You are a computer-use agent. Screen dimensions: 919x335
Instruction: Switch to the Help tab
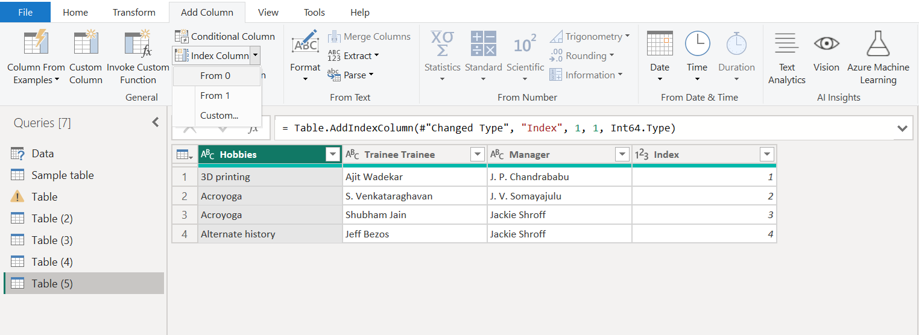[x=360, y=12]
